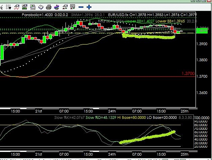The width and height of the screenshot is (212, 160).
Task: Click the Slow %K=42.0767 label
Action: point(70,117)
